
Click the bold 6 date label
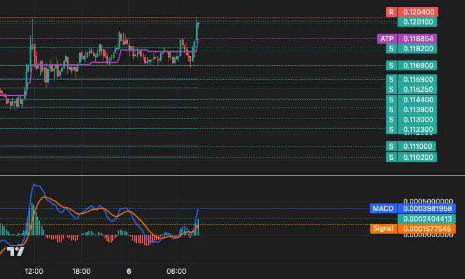128,271
